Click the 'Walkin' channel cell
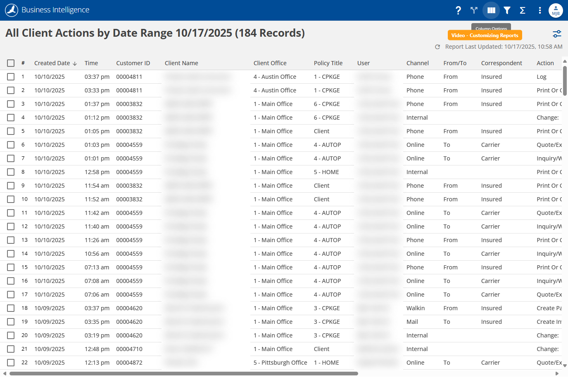568x382 pixels. pos(416,308)
